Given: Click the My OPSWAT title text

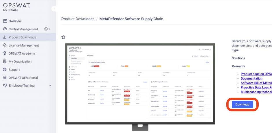Looking at the screenshot, I should point(11,10).
